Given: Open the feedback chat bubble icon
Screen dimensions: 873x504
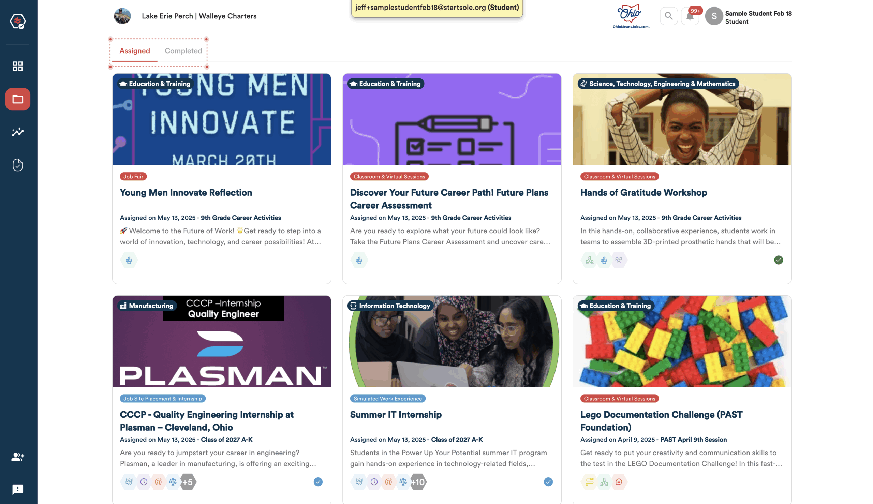Looking at the screenshot, I should pos(18,489).
